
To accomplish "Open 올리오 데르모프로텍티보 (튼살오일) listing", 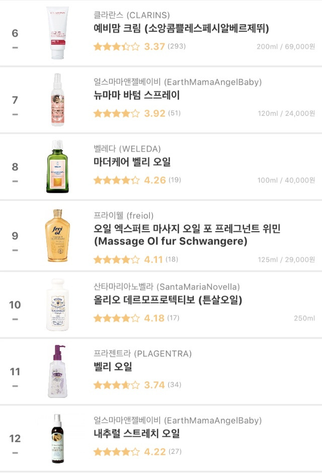I will pyautogui.click(x=168, y=300).
